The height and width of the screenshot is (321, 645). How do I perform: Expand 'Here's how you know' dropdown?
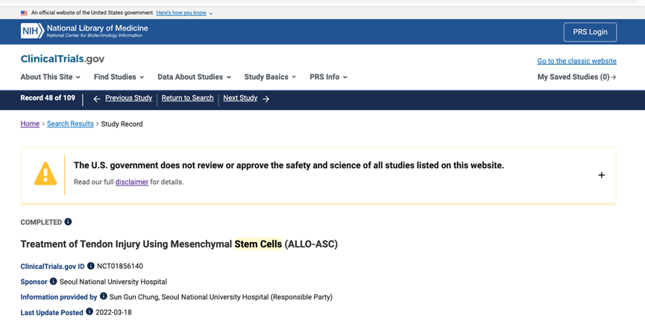[184, 13]
